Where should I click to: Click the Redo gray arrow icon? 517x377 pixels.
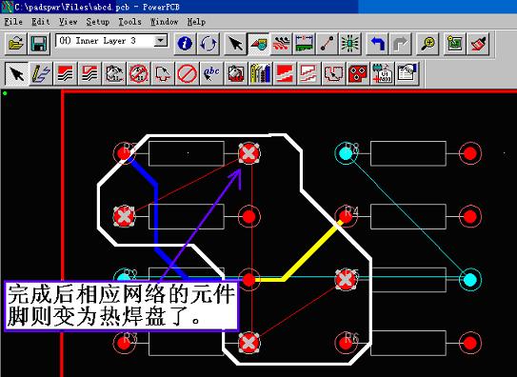click(400, 43)
